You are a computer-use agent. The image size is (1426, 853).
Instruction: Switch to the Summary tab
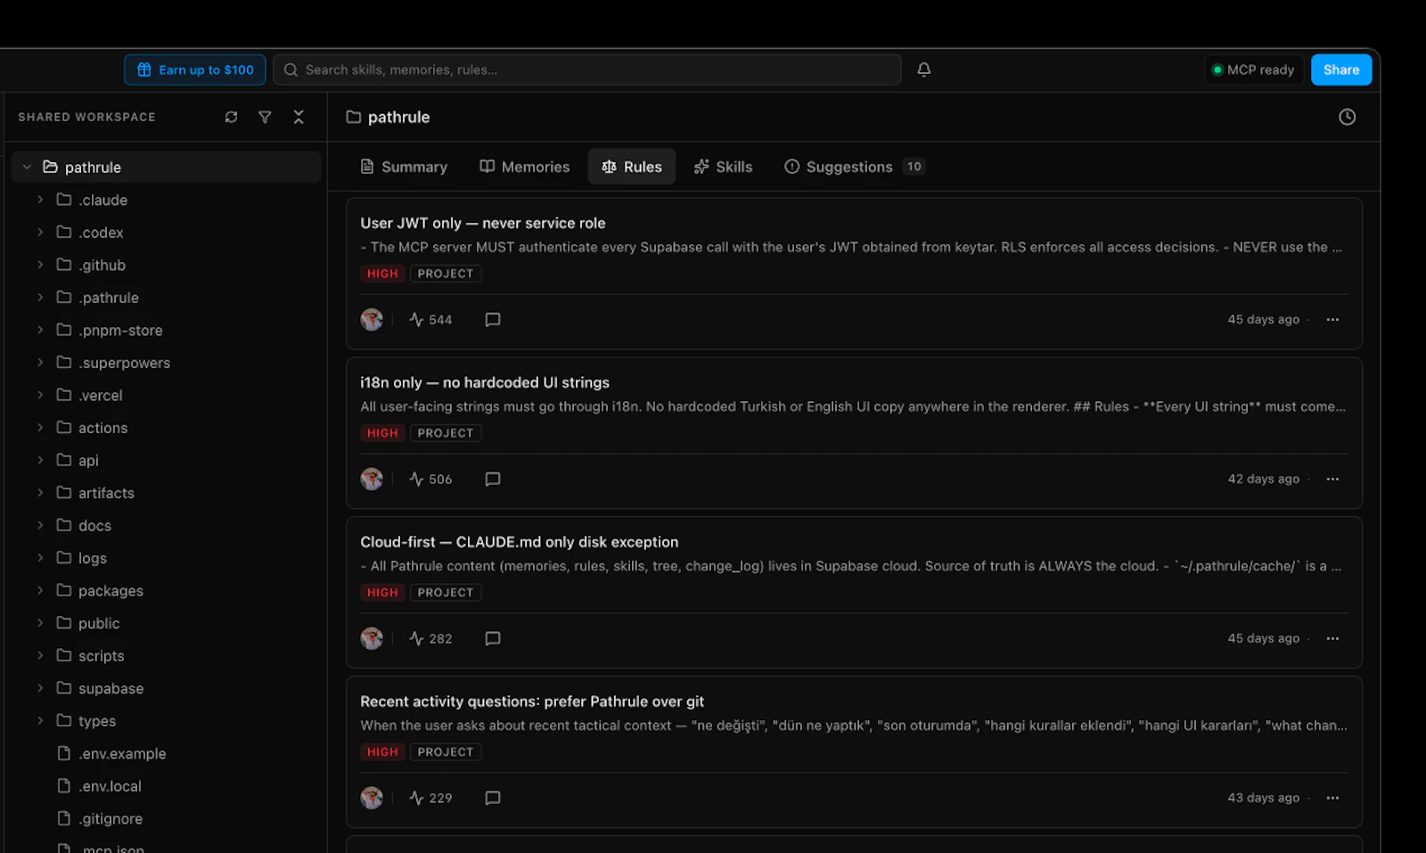coord(404,167)
